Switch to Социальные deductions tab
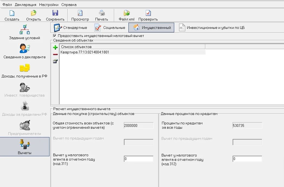 point(110,28)
